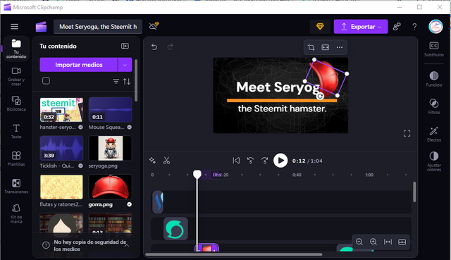Select the red cap clip on timeline
The width and height of the screenshot is (451, 260).
[x=206, y=247]
